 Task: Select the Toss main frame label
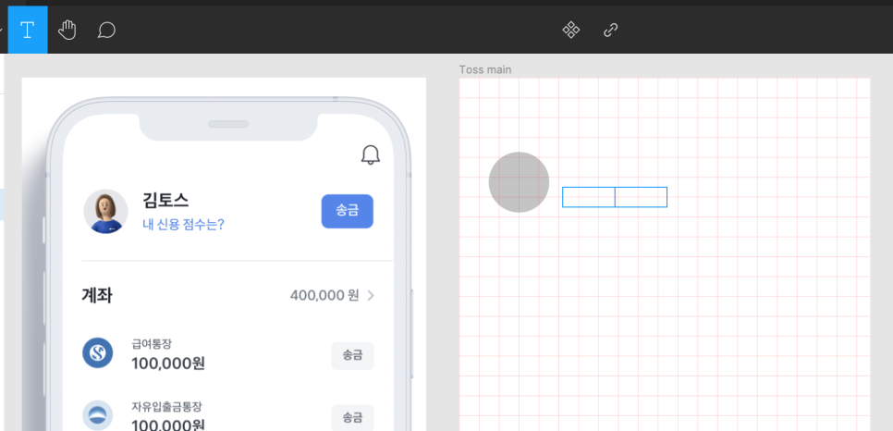pyautogui.click(x=485, y=70)
